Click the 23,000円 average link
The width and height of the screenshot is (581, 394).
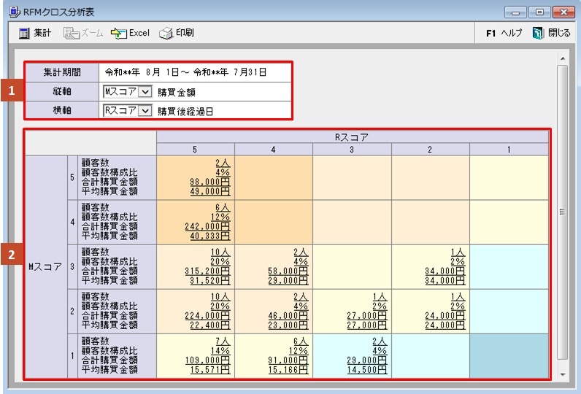coord(288,325)
